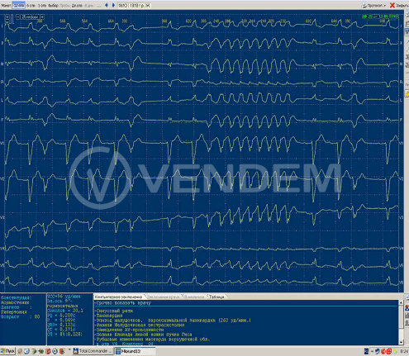Image resolution: width=409 pixels, height=356 pixels.
Task: Click the plus zoom icon beside speed label
Action: click(x=42, y=17)
